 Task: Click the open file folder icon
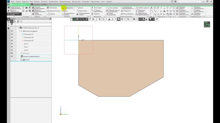pyautogui.click(x=26, y=8)
